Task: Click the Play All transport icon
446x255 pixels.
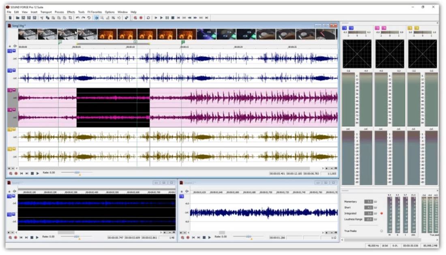Action: (156, 18)
